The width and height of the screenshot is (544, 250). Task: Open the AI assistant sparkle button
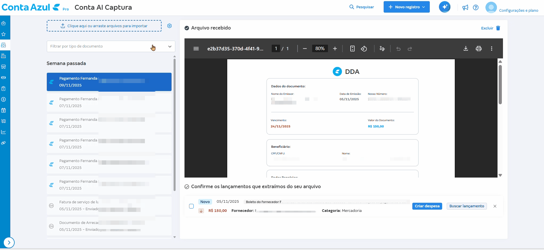pos(444,7)
